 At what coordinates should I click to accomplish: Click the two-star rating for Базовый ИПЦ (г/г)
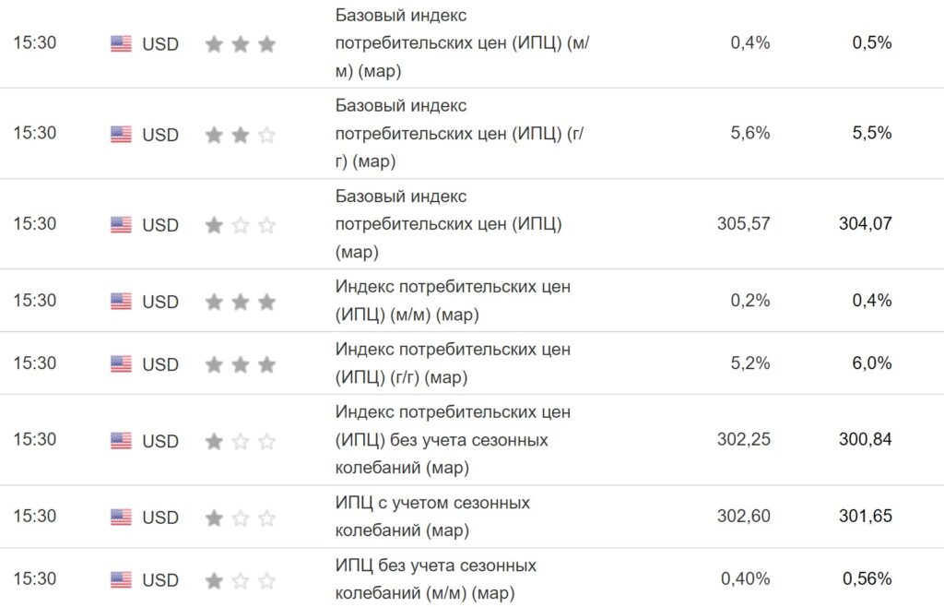coord(240,135)
